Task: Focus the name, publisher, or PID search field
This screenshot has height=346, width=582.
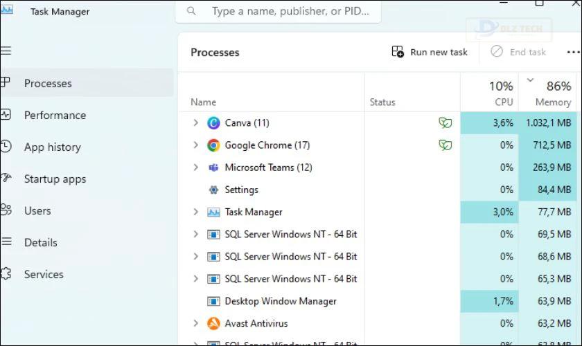Action: tap(278, 11)
